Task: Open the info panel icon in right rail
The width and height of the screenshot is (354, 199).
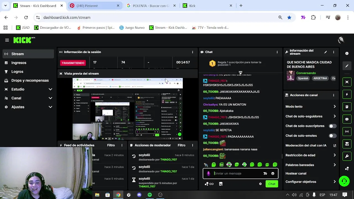Action: [x=347, y=53]
